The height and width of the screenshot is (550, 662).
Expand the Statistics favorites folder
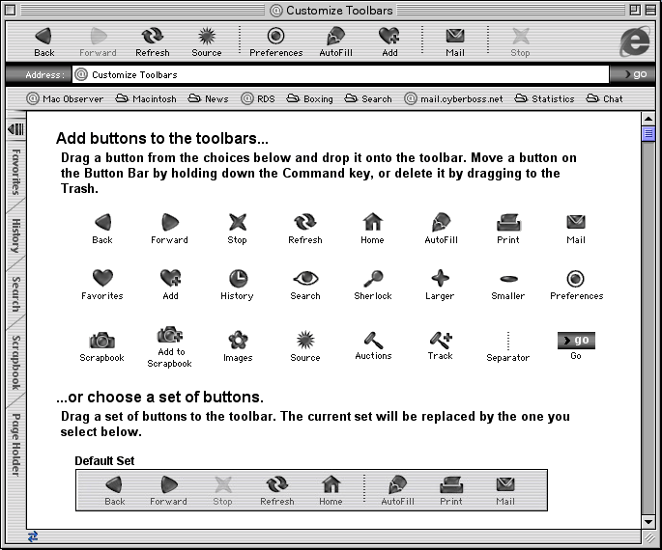(545, 98)
